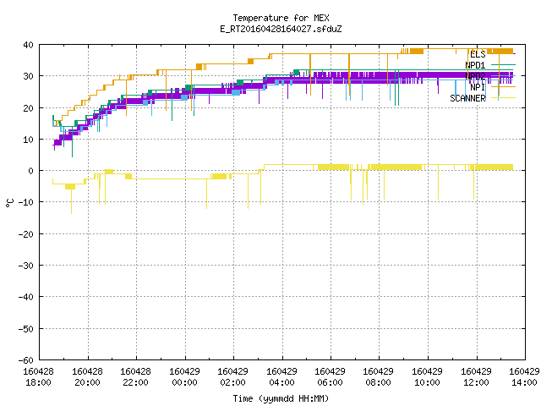
Task: Click the filename 'E_RT20160428164027.sfduZ' subtitle
Action: point(281,29)
